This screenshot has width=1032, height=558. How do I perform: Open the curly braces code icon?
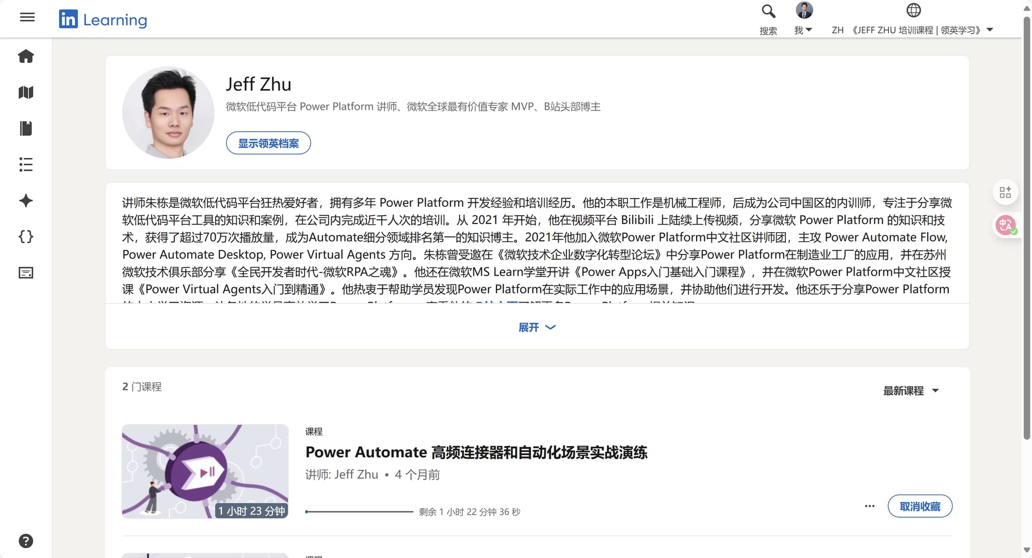26,237
